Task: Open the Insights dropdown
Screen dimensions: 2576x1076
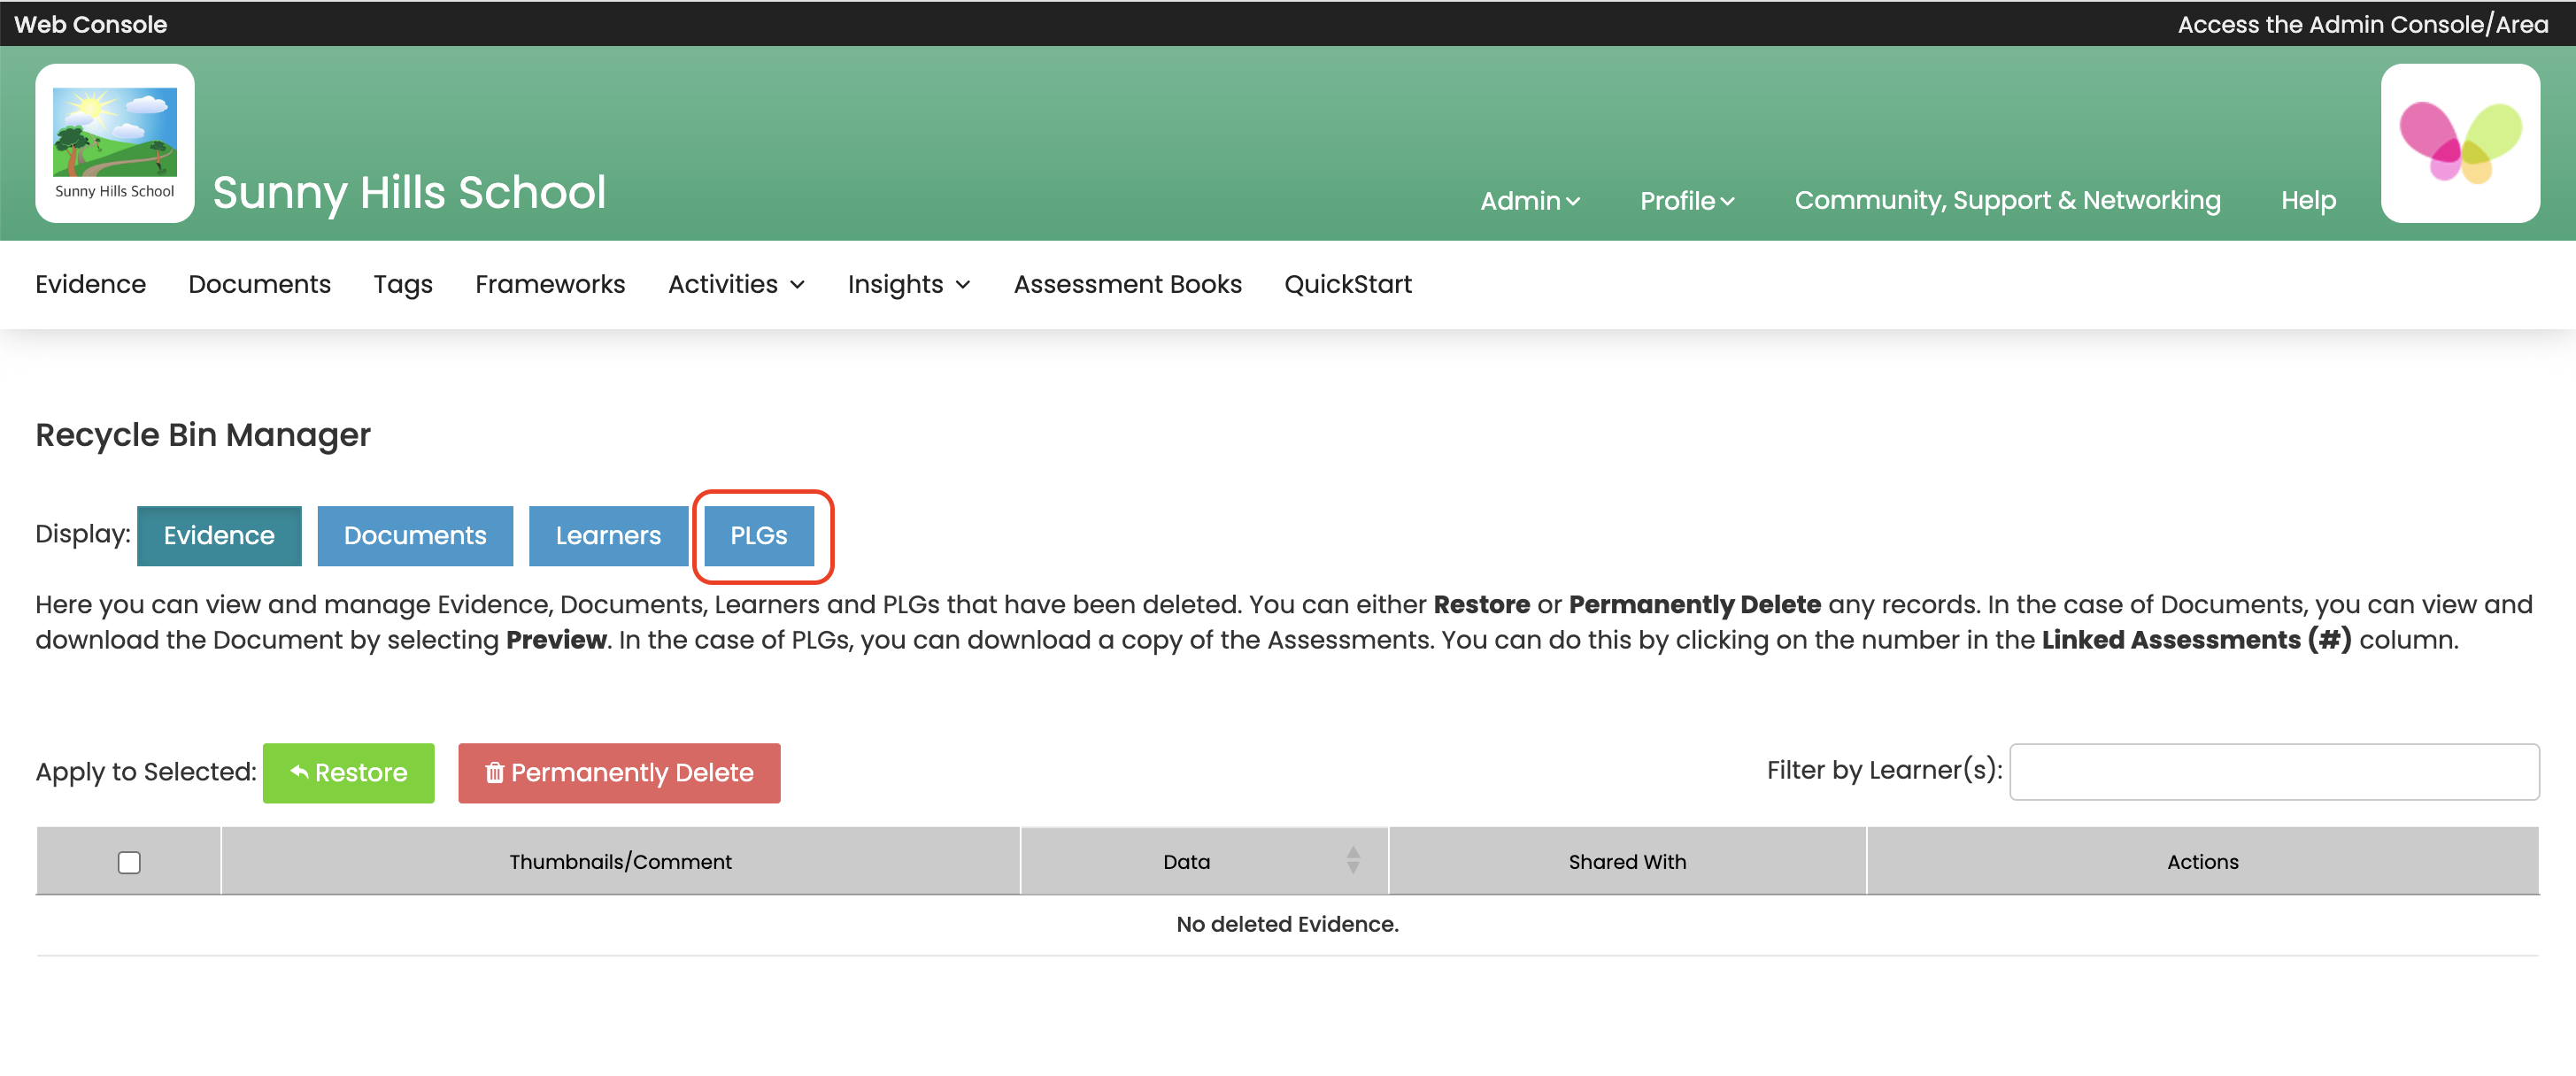Action: [908, 284]
